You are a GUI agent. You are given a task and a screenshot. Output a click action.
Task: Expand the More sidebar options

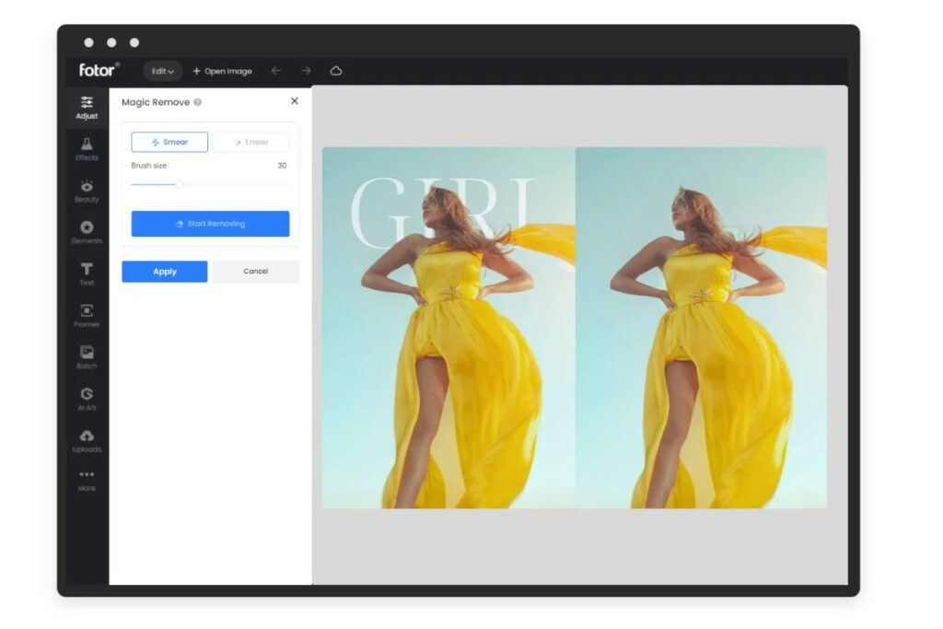(86, 481)
